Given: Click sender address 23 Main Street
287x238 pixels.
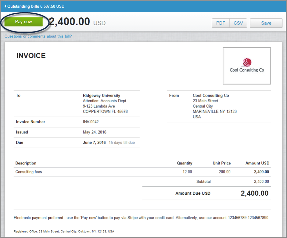Looking at the screenshot, I should (205, 101).
